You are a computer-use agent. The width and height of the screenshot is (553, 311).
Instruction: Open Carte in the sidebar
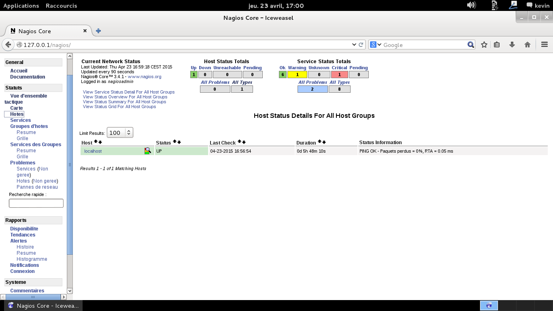[x=17, y=108]
